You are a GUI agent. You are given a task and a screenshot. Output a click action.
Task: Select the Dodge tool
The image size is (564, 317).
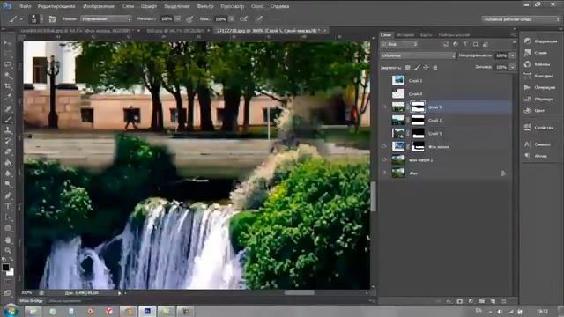(x=8, y=184)
